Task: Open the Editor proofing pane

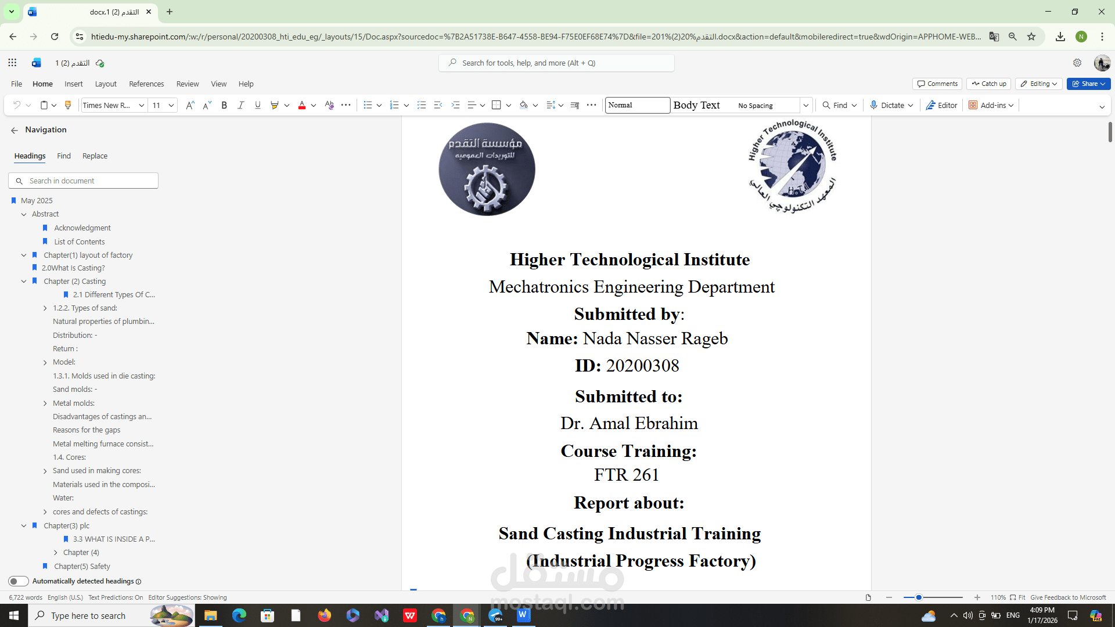Action: click(941, 105)
